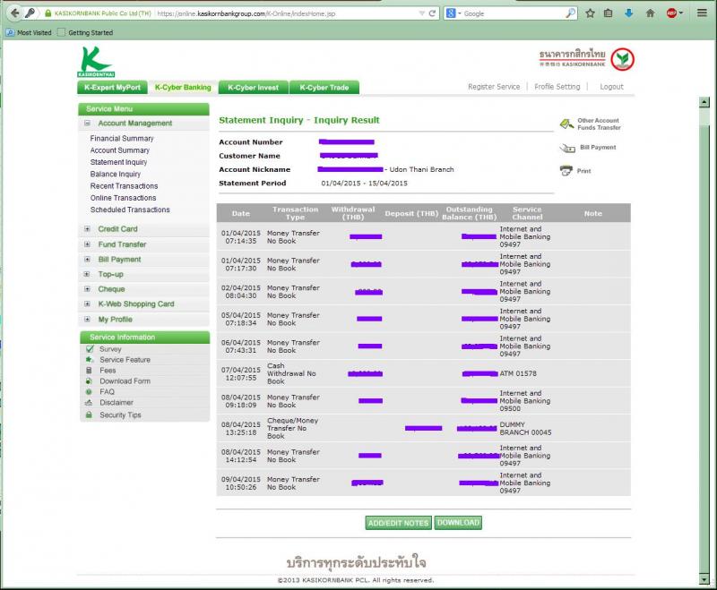The width and height of the screenshot is (717, 590).
Task: Expand the Credit Card menu section
Action: pos(87,229)
